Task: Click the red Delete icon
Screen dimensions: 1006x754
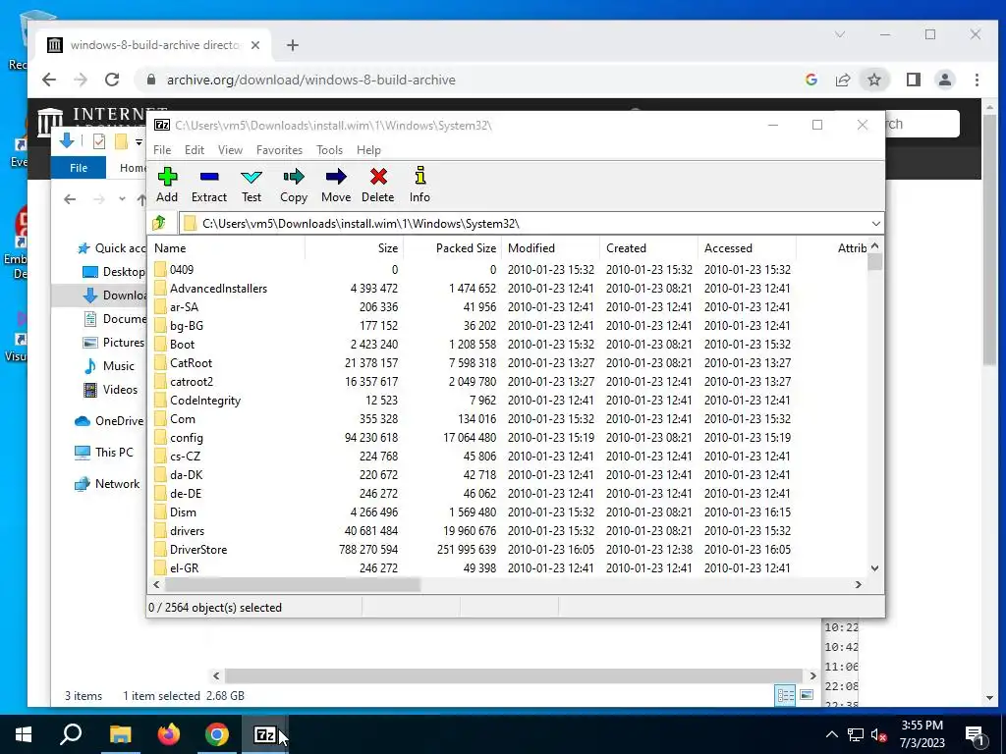Action: pos(378,185)
